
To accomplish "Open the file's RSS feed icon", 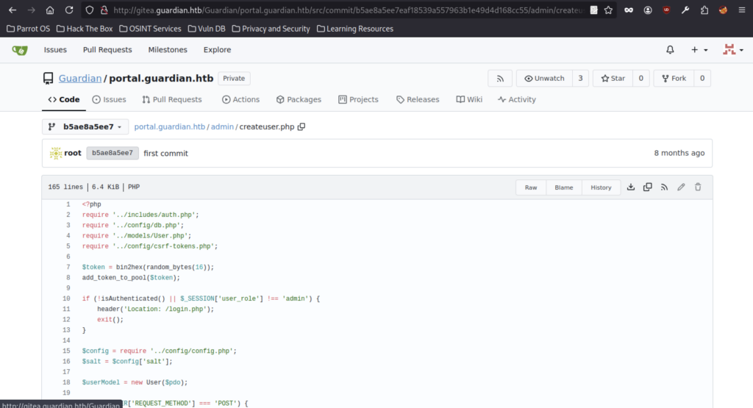I will pyautogui.click(x=664, y=187).
